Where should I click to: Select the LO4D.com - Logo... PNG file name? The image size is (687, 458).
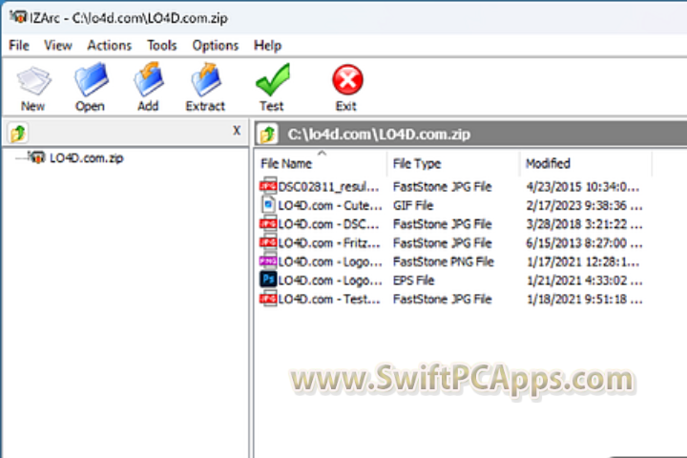[x=330, y=261]
